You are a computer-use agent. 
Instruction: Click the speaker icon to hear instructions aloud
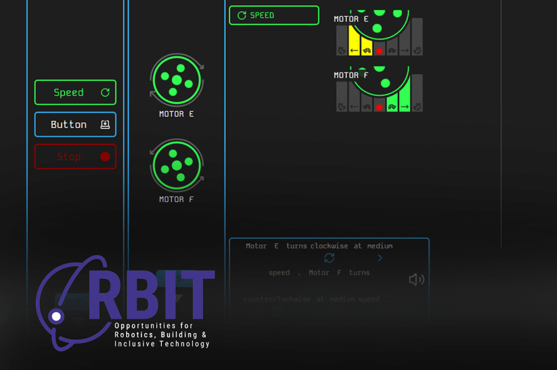click(x=415, y=279)
